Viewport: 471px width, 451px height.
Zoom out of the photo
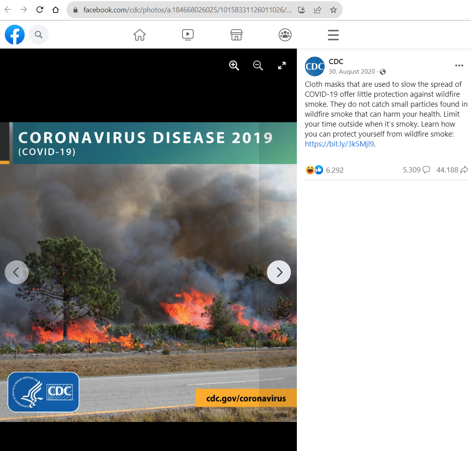click(258, 66)
